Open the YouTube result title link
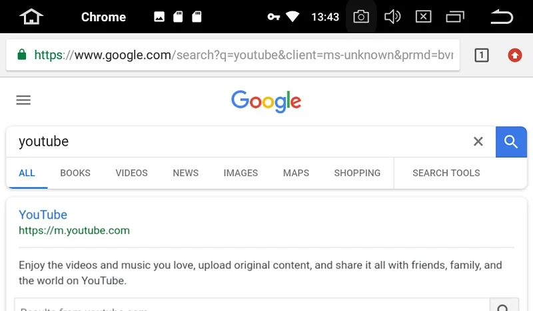Screen dimensions: 533x311 click(43, 215)
